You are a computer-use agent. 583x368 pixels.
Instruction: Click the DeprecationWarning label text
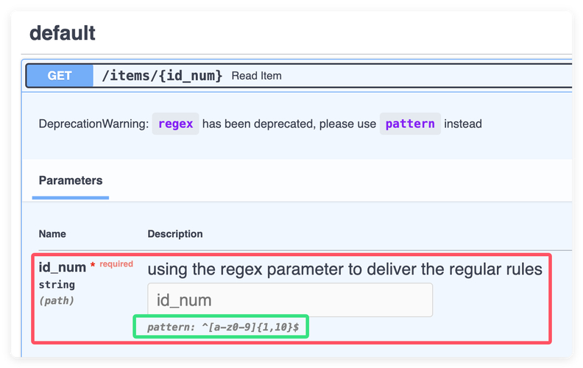pyautogui.click(x=93, y=124)
